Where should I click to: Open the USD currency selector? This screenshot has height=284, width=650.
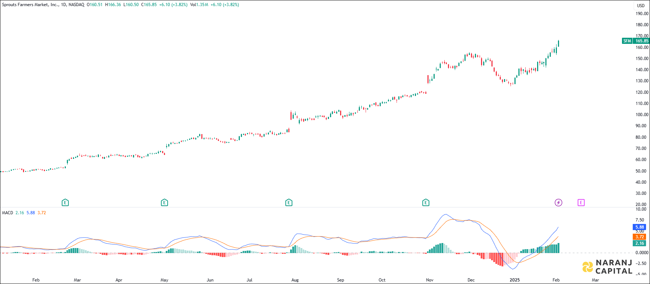[641, 5]
